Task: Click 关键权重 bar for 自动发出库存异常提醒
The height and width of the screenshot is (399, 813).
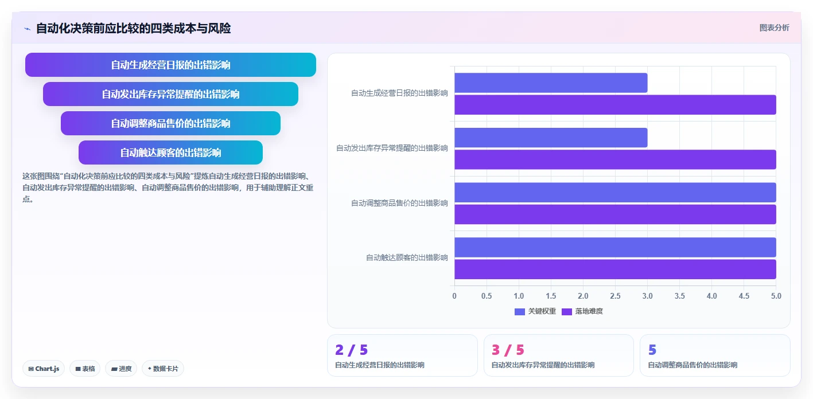Action: click(551, 138)
